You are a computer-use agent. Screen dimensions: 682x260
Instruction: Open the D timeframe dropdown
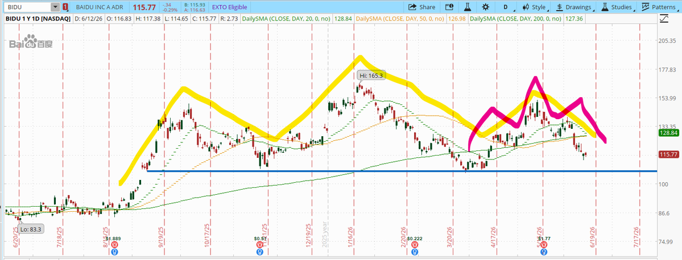[x=507, y=7]
